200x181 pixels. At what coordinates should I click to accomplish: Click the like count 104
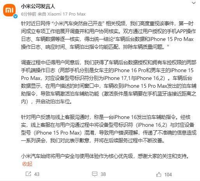168,174
